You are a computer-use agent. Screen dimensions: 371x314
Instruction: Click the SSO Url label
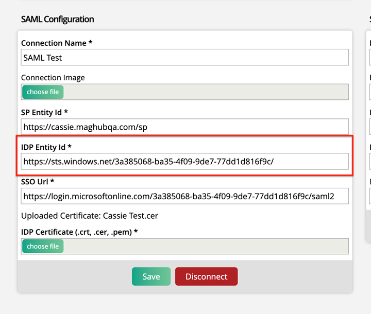coord(38,182)
